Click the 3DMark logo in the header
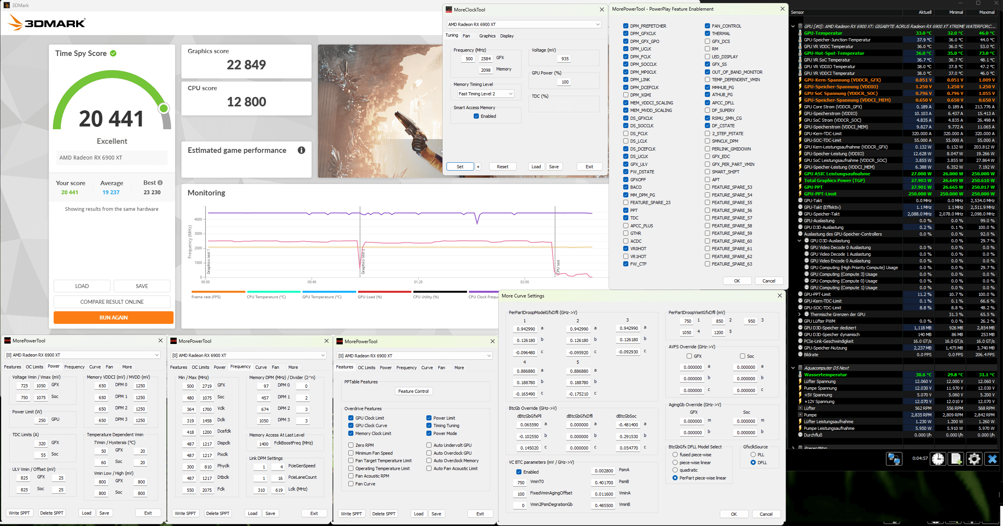This screenshot has width=1003, height=526. 47,23
